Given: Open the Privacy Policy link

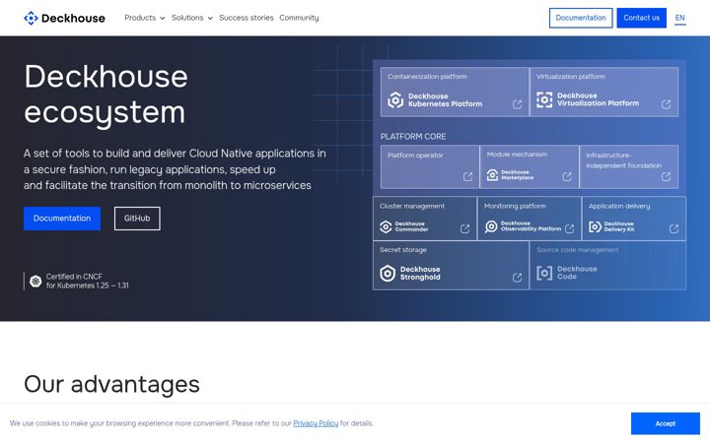Looking at the screenshot, I should point(316,423).
